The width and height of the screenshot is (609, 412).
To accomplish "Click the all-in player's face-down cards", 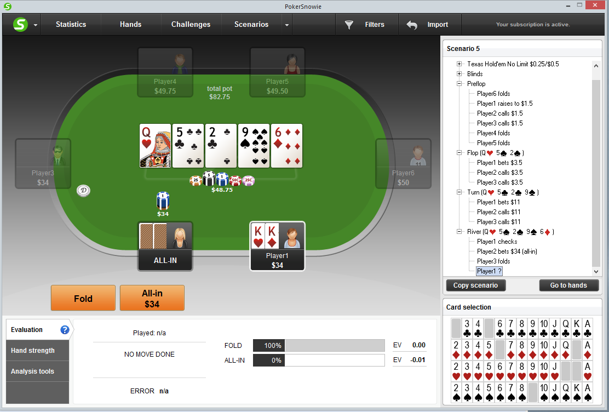I will 153,236.
